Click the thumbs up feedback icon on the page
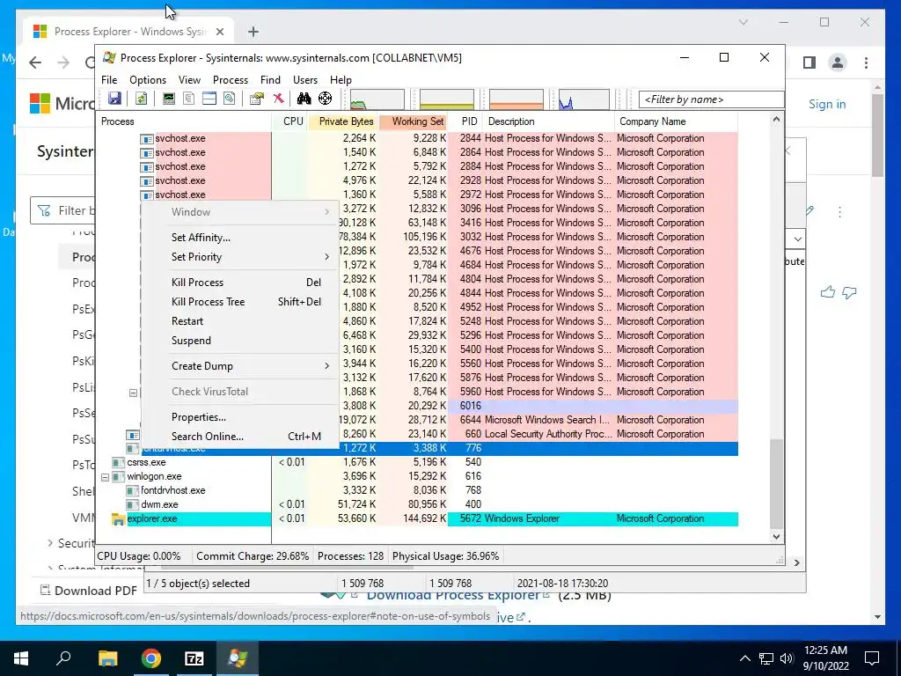901x676 pixels. tap(827, 292)
